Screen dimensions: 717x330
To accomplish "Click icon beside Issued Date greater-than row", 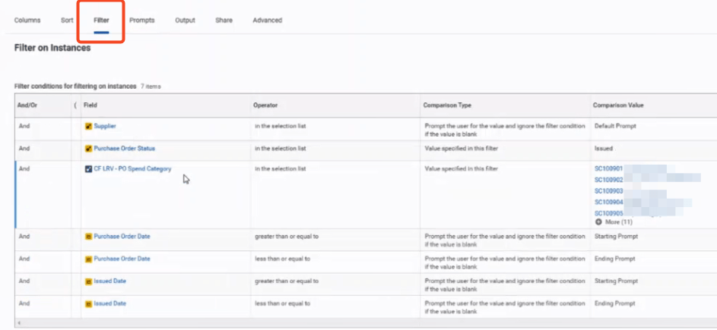I will pos(89,281).
